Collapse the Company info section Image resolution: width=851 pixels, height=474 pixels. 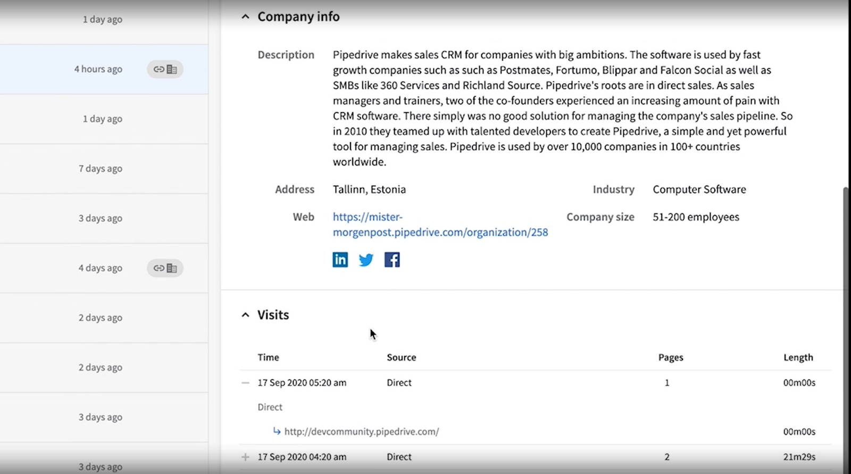pyautogui.click(x=245, y=17)
